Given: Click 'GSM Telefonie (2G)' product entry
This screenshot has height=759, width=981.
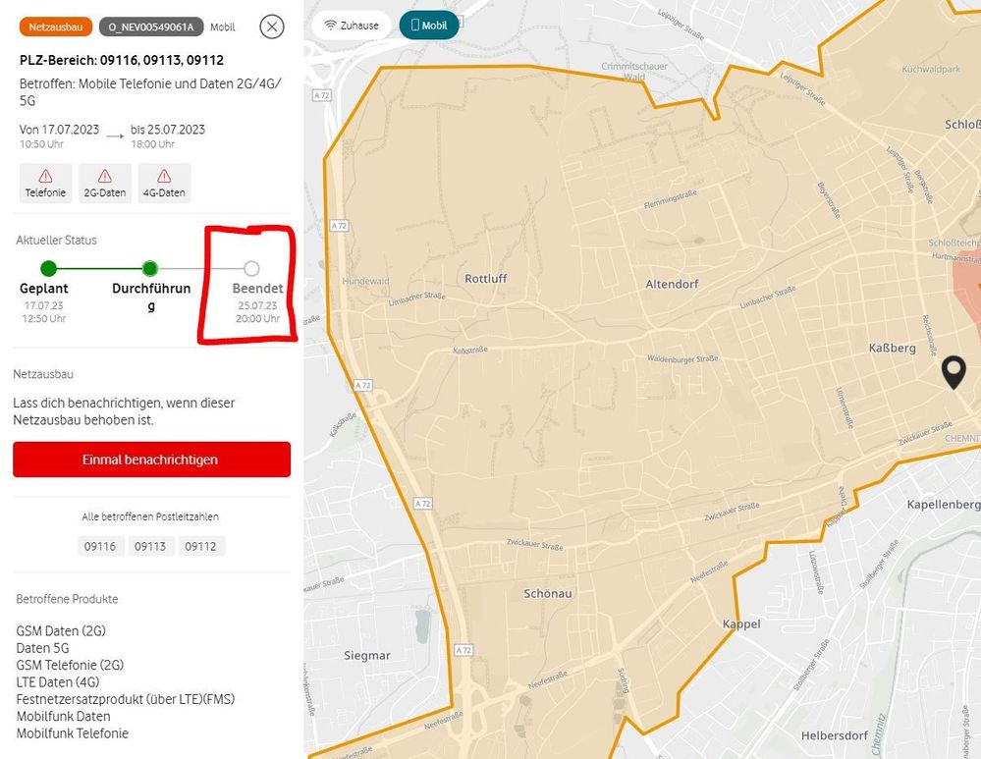Looking at the screenshot, I should click(70, 665).
